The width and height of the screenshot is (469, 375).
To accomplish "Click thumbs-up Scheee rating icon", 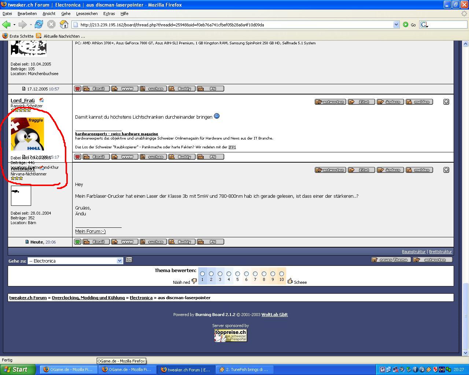I will point(290,281).
